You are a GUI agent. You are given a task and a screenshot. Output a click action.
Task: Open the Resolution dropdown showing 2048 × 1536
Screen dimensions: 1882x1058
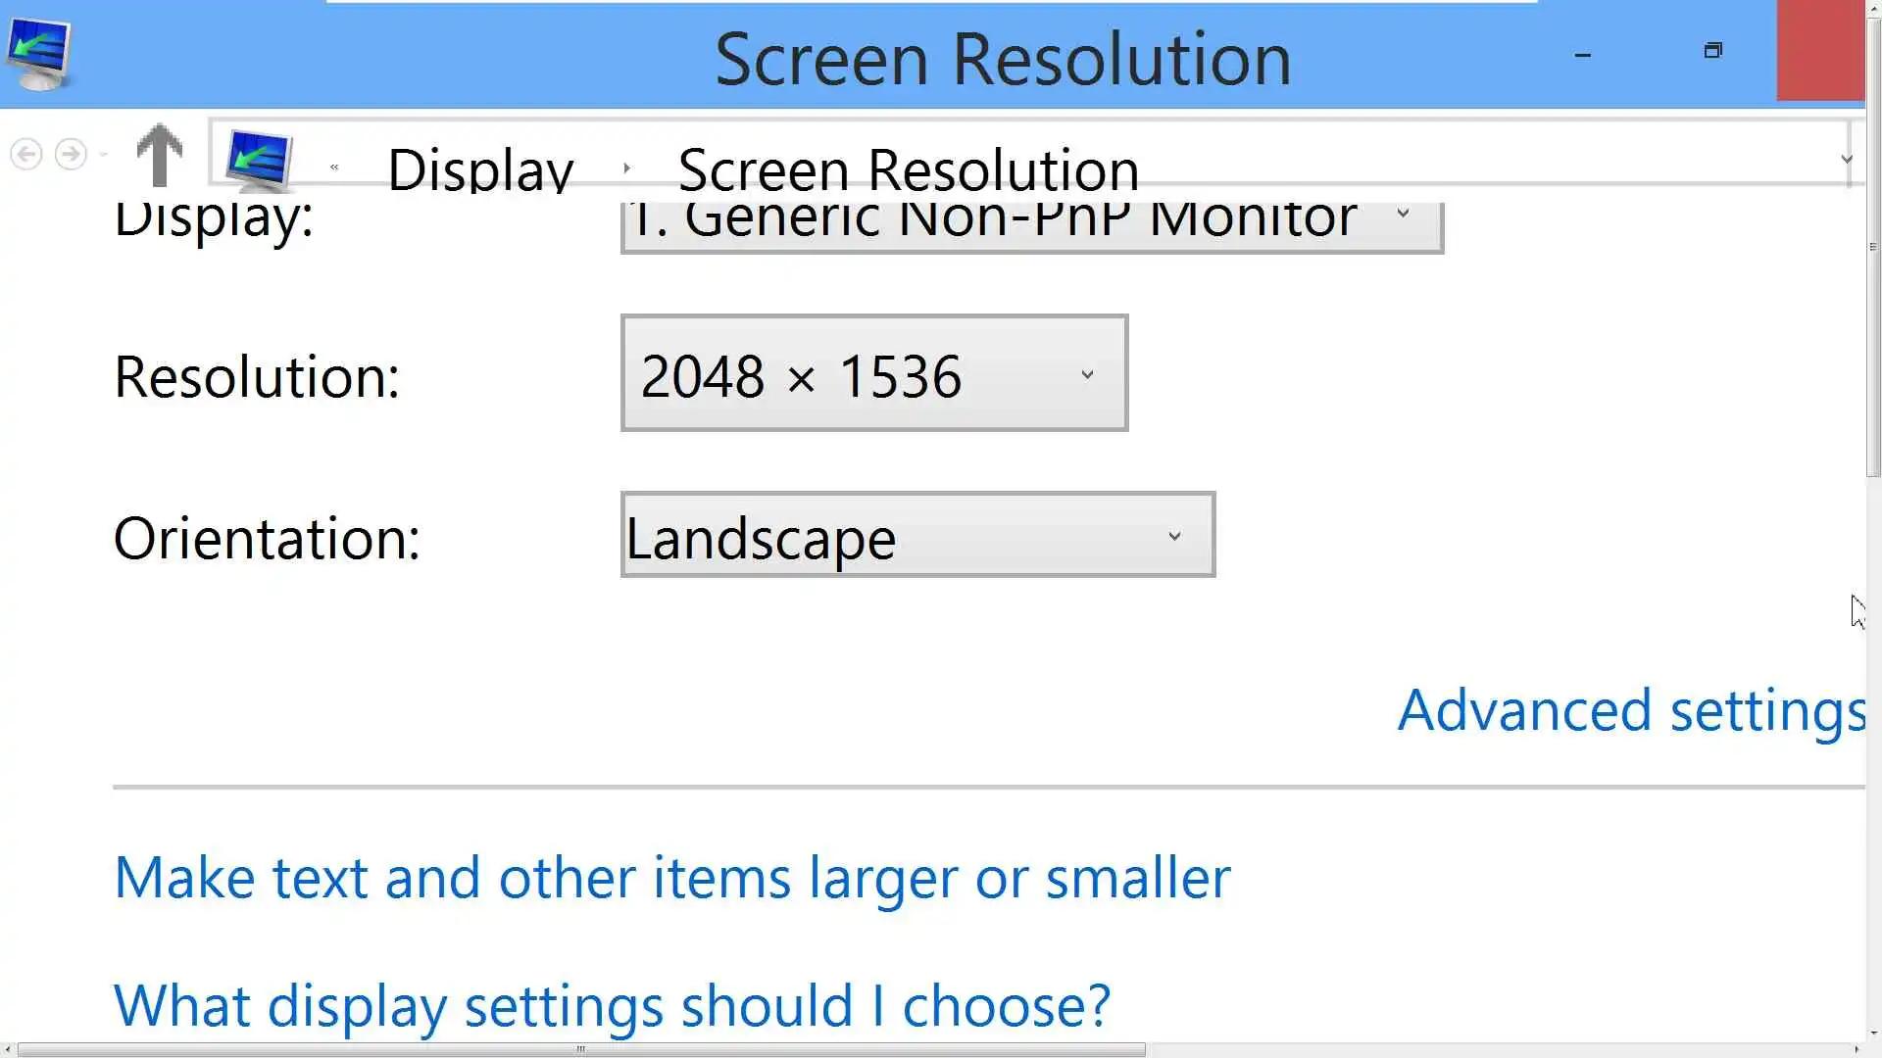(x=873, y=373)
